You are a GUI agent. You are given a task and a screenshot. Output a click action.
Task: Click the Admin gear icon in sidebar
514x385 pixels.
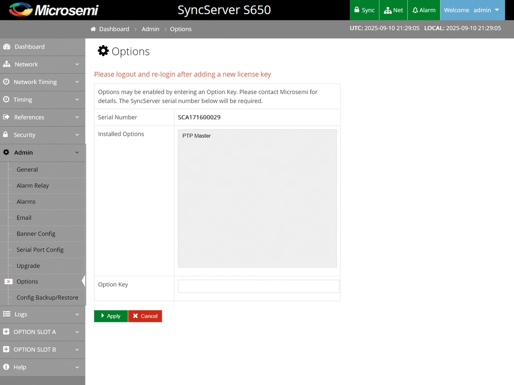(6, 152)
